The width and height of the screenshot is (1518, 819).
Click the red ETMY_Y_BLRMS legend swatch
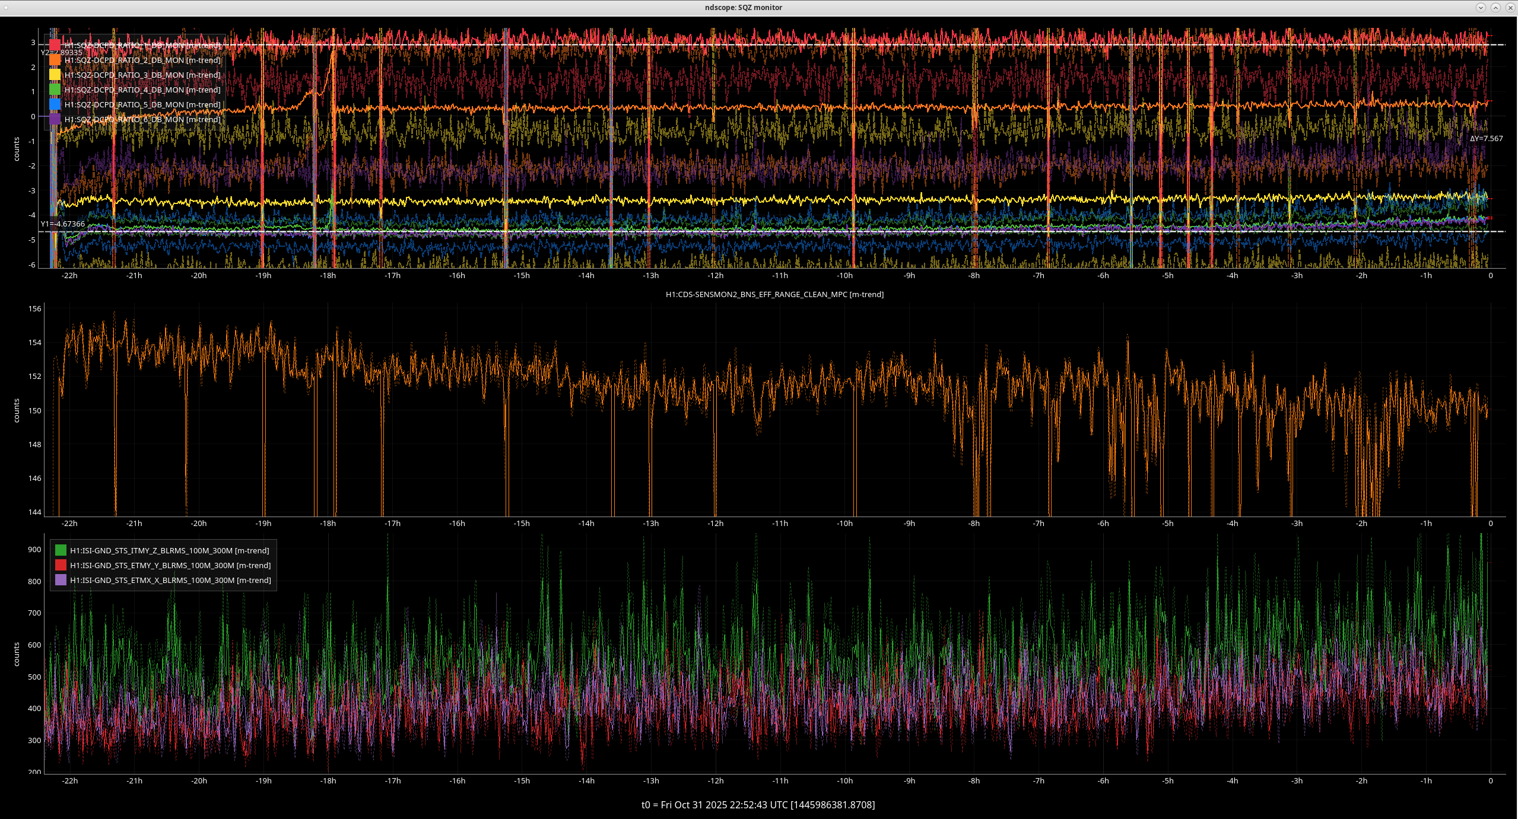coord(61,565)
